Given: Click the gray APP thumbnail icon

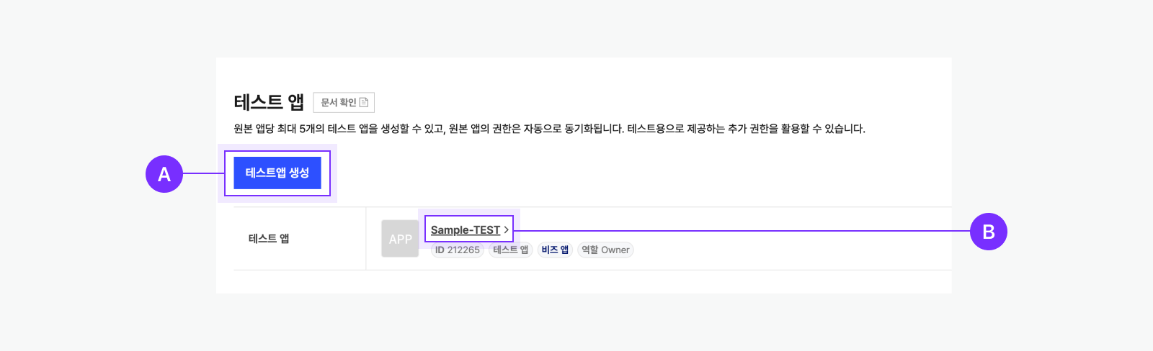Looking at the screenshot, I should tap(400, 239).
